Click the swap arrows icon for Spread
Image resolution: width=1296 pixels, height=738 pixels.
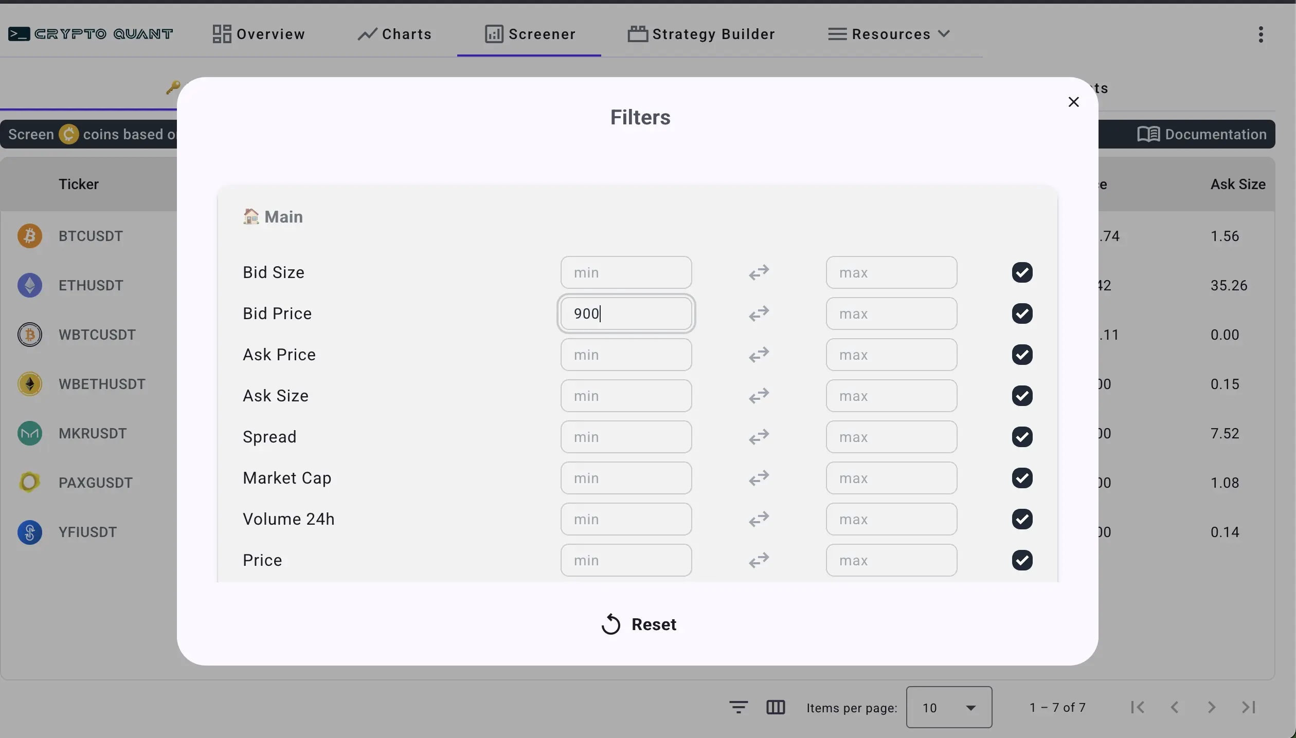(x=759, y=437)
